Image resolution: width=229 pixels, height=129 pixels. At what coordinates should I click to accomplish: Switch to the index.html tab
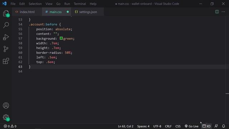tap(27, 12)
